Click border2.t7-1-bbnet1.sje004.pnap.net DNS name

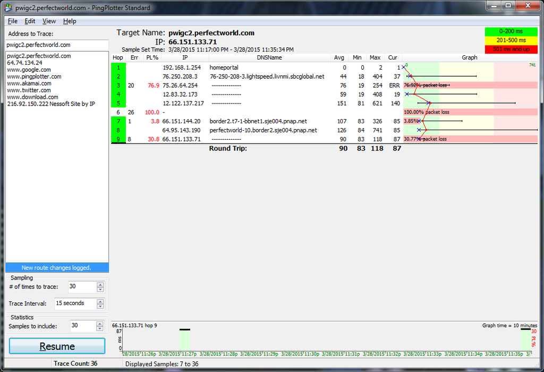click(x=258, y=122)
